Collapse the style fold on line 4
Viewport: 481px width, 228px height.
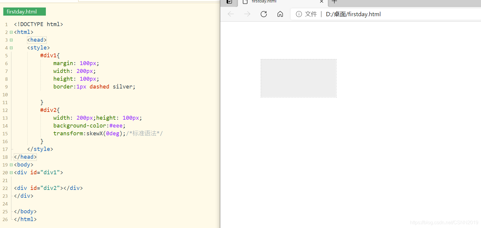click(11, 48)
